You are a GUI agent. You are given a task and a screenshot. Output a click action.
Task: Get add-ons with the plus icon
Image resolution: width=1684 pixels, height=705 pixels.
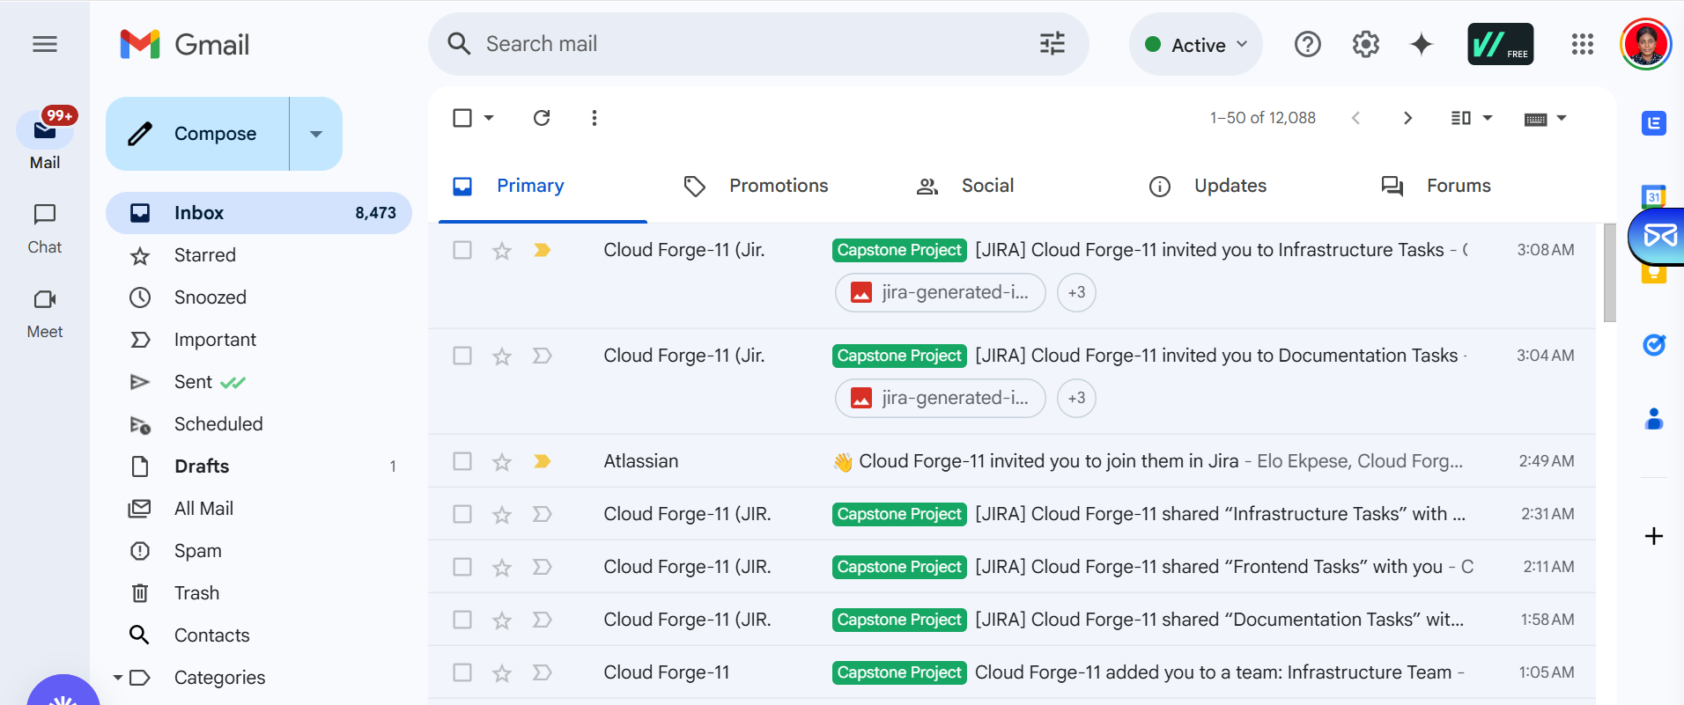1654,536
